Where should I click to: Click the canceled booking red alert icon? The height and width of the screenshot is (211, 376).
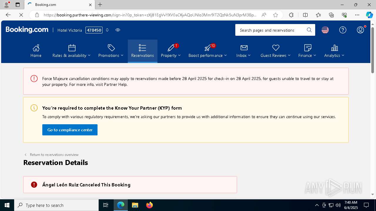click(x=34, y=185)
